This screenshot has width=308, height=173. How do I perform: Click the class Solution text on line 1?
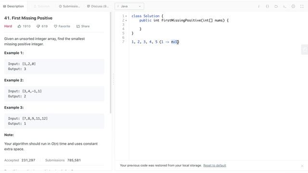tap(145, 16)
